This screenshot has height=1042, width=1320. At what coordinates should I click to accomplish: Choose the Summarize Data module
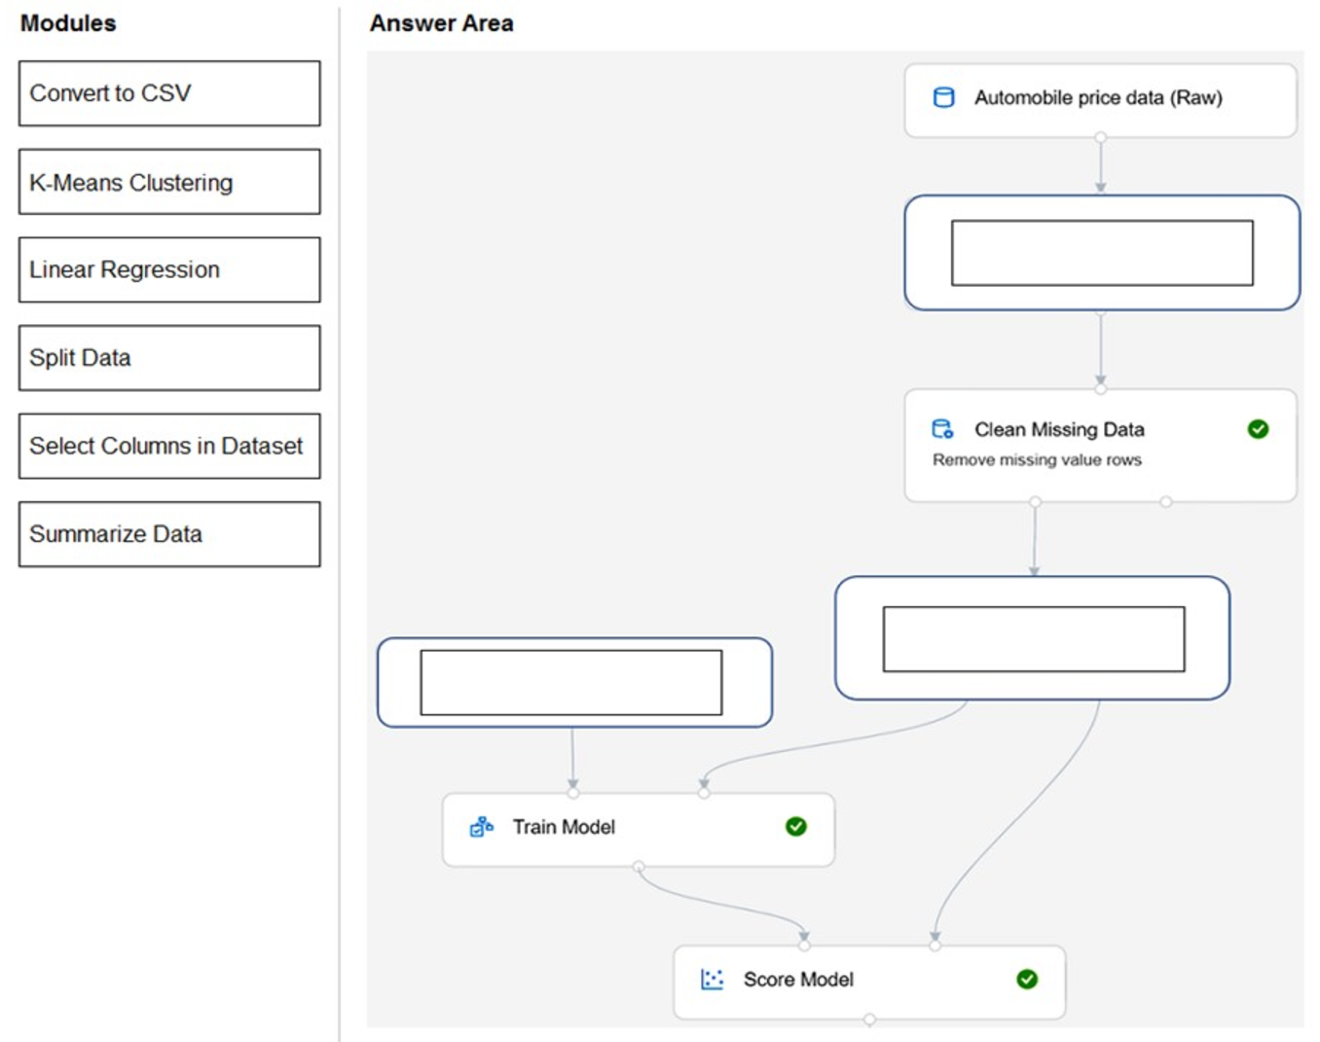point(169,534)
